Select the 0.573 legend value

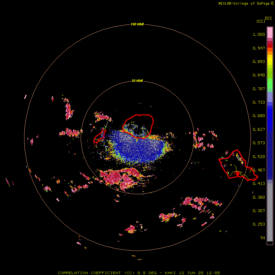coord(259,143)
